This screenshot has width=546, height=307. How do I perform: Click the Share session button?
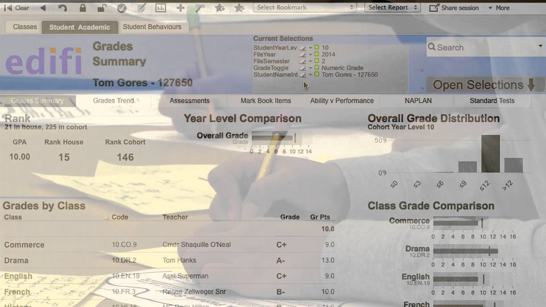point(454,8)
